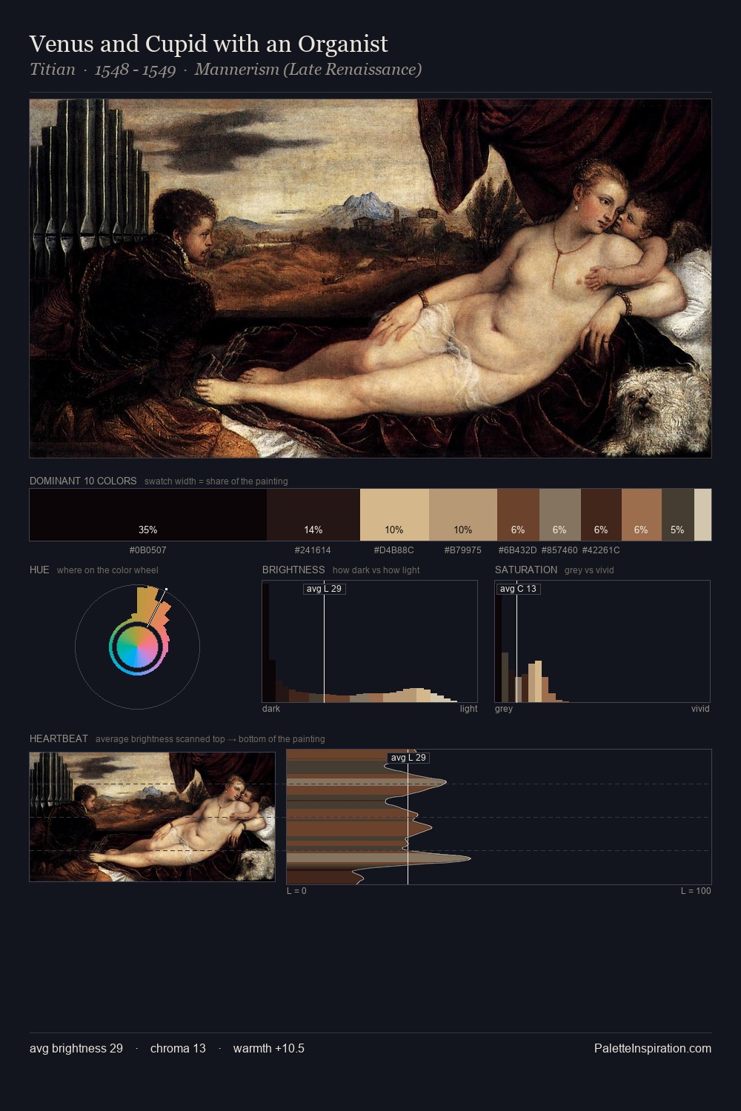Image resolution: width=741 pixels, height=1111 pixels.
Task: Click the 'avg L 29' label in Brightness chart
Action: click(x=325, y=589)
